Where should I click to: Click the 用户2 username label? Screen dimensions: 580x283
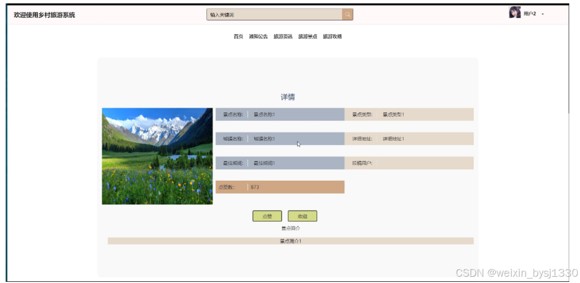tap(530, 14)
